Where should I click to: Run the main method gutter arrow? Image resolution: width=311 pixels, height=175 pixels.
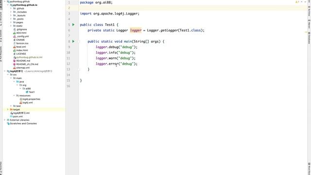pos(73,41)
